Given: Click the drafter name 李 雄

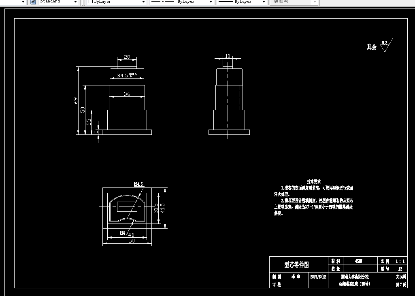Looking at the screenshot, I should [x=296, y=277].
